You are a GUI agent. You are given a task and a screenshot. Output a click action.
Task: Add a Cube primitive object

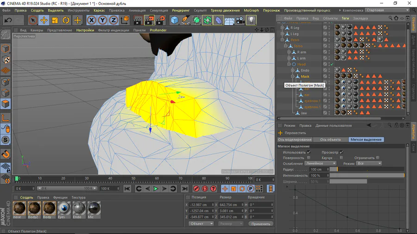click(x=175, y=20)
